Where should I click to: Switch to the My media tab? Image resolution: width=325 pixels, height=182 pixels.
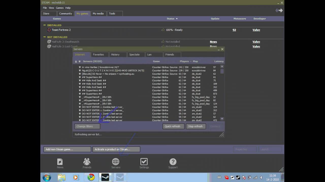(x=98, y=14)
